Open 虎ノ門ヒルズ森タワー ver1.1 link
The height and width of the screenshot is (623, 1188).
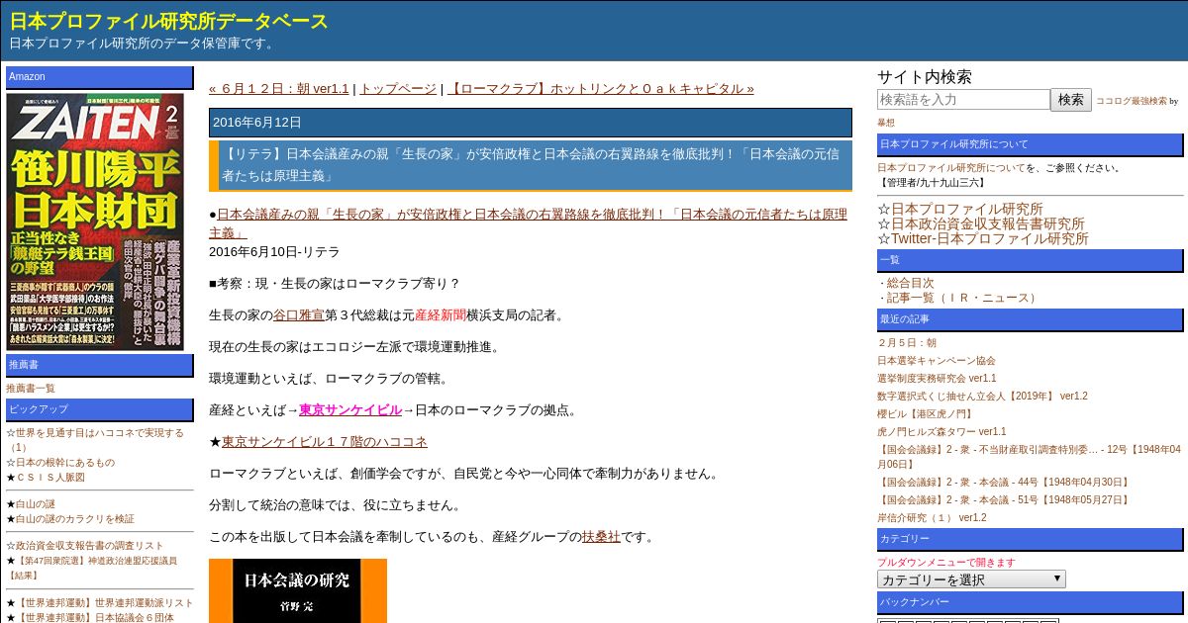point(941,432)
